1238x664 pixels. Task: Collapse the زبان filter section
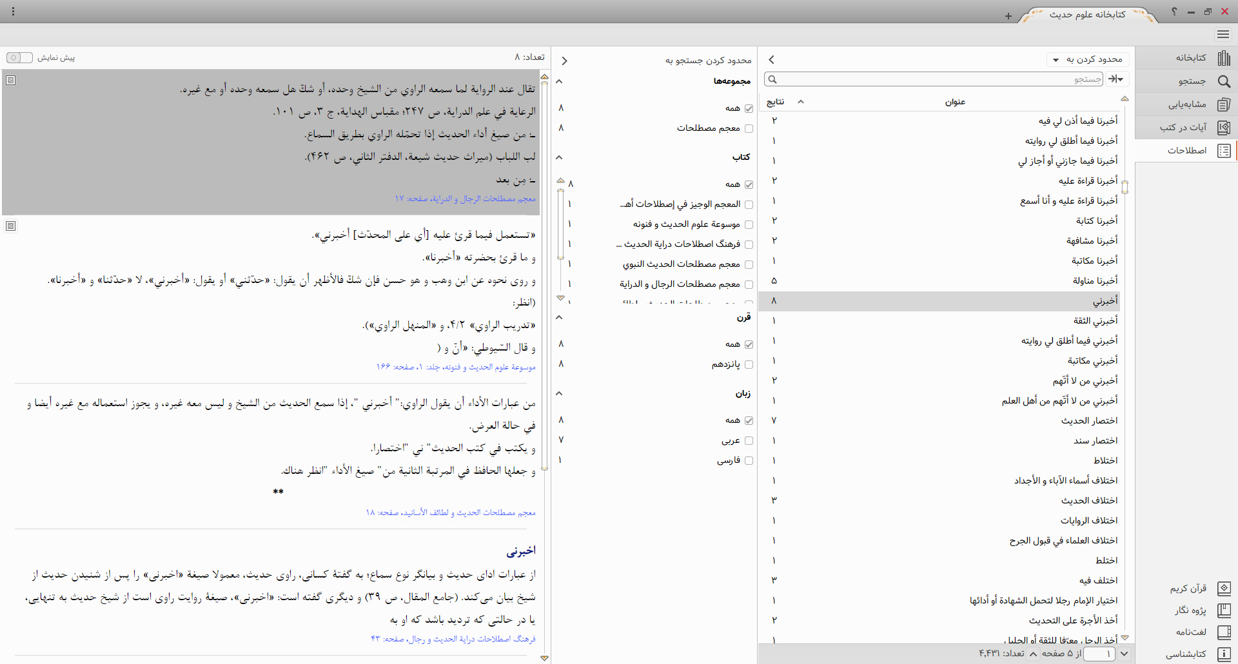(x=559, y=393)
